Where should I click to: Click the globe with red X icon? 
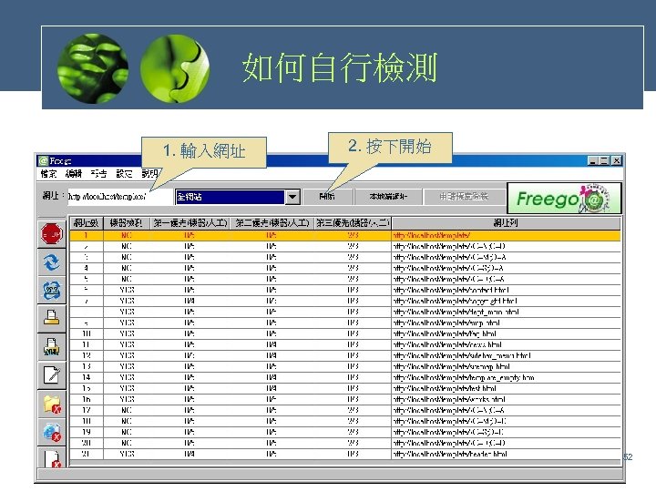(52, 432)
